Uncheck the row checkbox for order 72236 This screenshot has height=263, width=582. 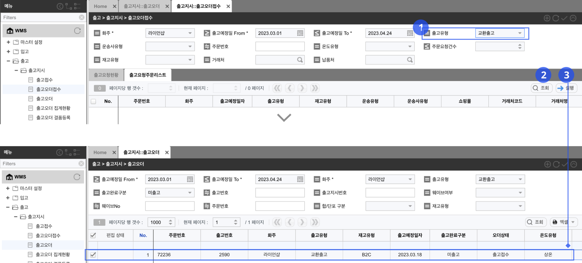[x=93, y=255]
